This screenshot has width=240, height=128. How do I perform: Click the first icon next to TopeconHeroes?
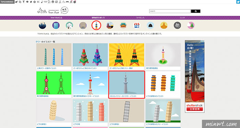[16, 2]
